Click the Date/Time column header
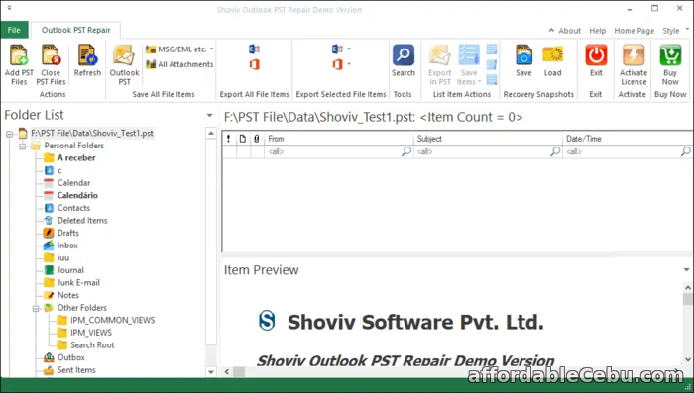The width and height of the screenshot is (694, 393). (x=628, y=139)
